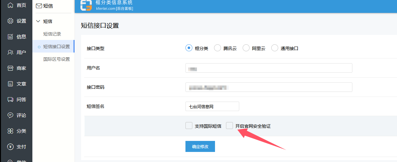This screenshot has height=162, width=397.
Task: Click the 商家 shop icon
Action: [10, 68]
